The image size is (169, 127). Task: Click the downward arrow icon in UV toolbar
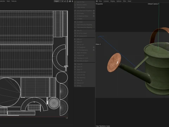pos(73,1)
